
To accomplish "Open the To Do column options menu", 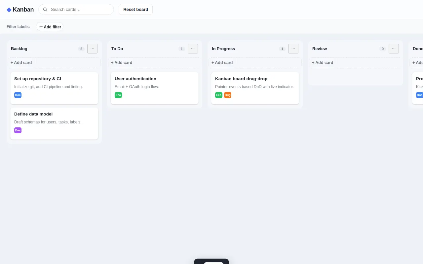I will [193, 49].
